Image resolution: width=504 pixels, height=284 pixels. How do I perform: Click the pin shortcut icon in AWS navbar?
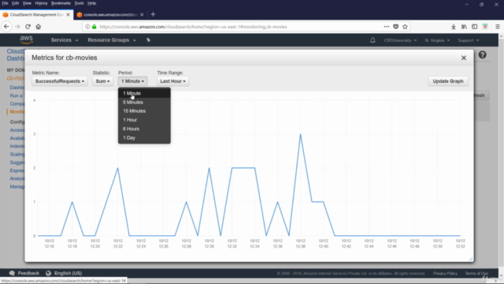pos(148,40)
